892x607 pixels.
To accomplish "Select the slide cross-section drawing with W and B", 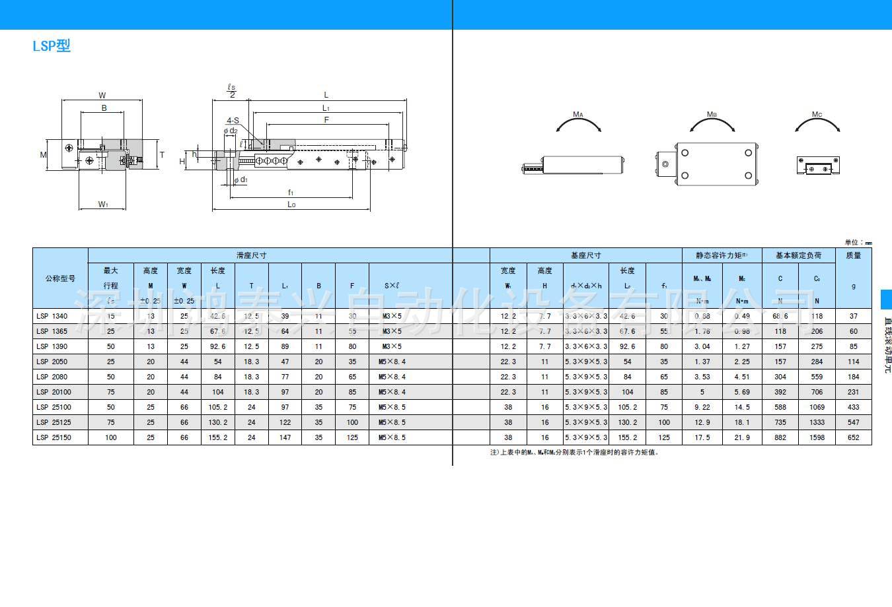I will coord(102,152).
